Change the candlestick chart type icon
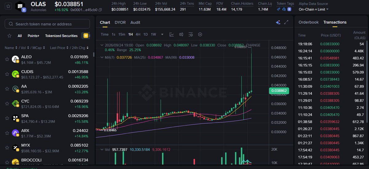369x169 pixels. [x=181, y=34]
